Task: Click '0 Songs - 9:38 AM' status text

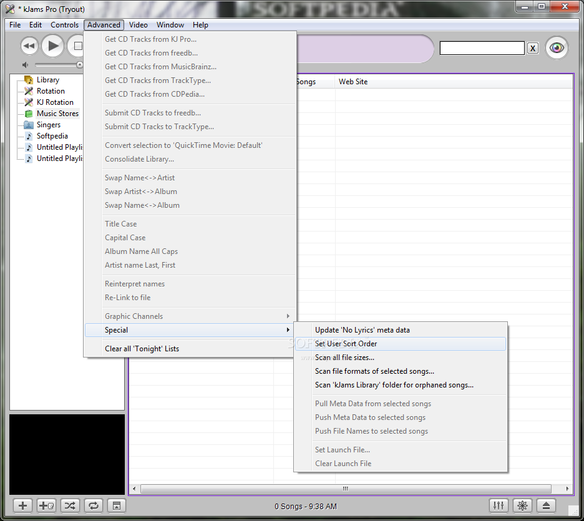Action: pyautogui.click(x=305, y=507)
